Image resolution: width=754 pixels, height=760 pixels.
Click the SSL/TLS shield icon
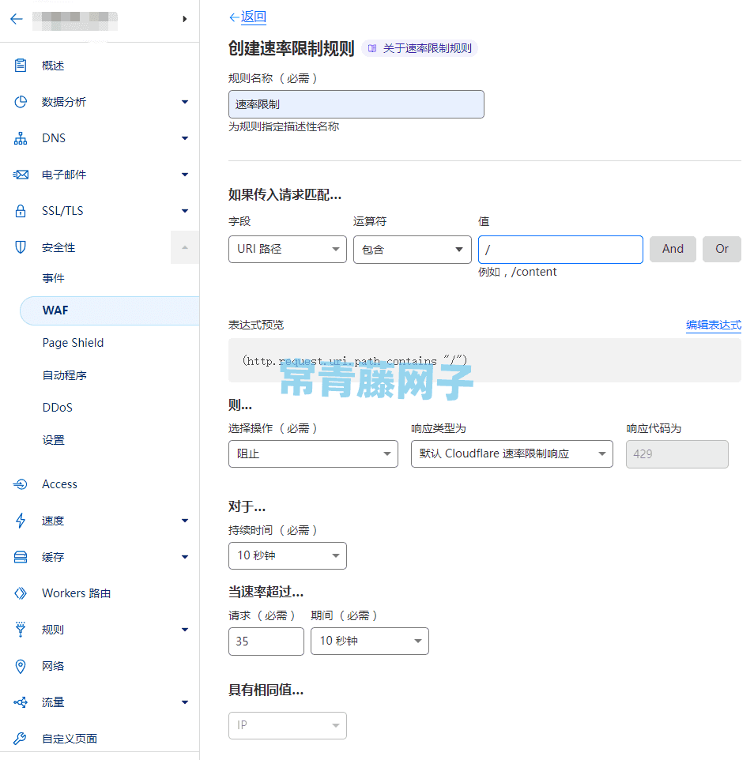coord(21,210)
